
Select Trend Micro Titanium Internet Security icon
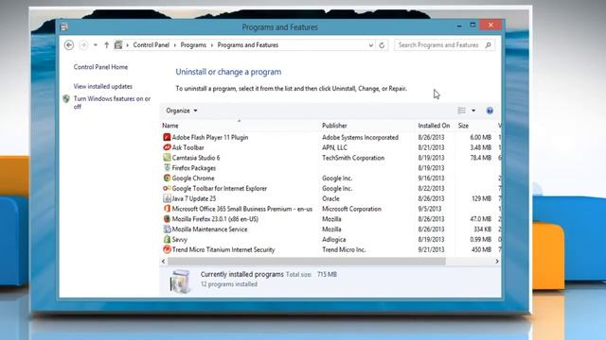click(167, 249)
